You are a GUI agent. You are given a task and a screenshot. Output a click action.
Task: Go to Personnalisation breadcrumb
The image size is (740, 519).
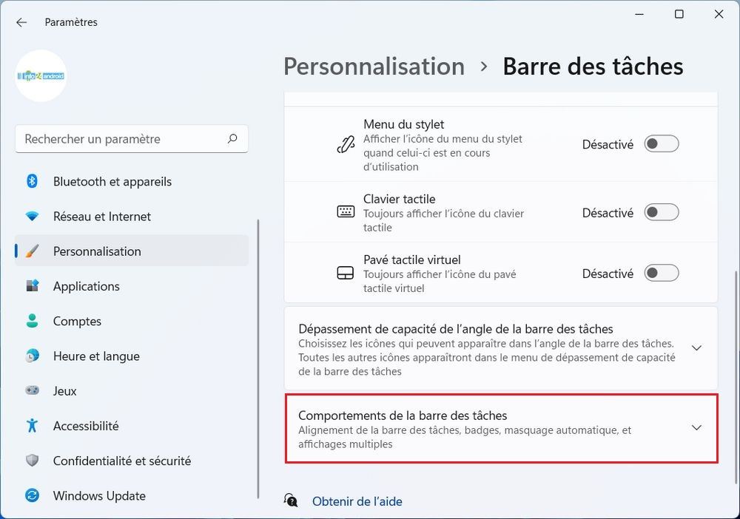374,66
